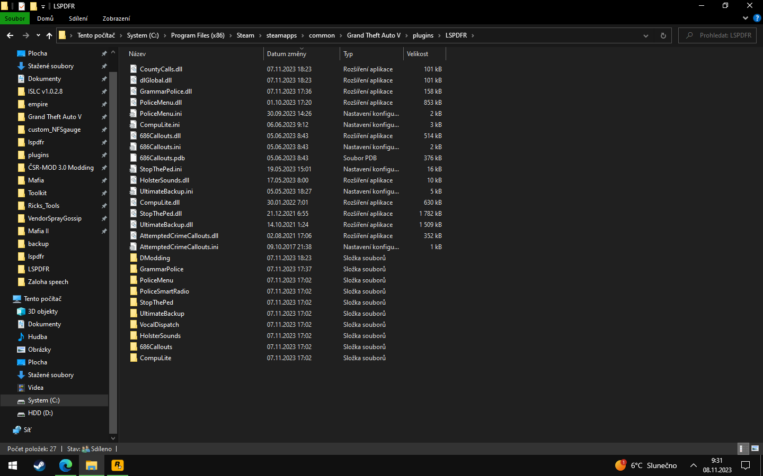The image size is (763, 476).
Task: Select Tento počítač in the navigation pane
Action: [42, 299]
